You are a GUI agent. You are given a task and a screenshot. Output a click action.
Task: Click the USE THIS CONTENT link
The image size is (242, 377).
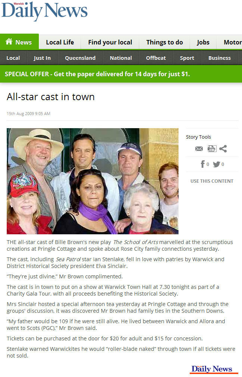[x=212, y=181]
